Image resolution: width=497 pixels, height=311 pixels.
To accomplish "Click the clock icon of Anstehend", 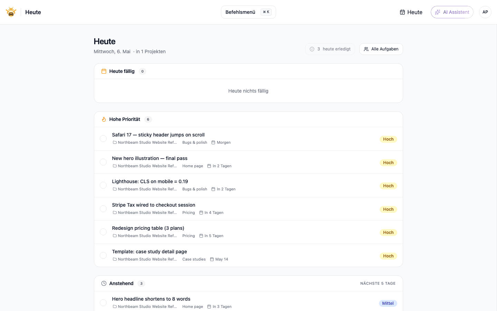I will 104,283.
